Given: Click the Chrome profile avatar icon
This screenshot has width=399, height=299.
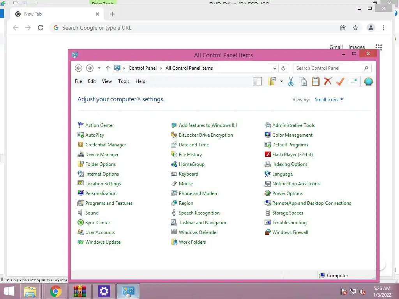Looking at the screenshot, I should coord(371,28).
